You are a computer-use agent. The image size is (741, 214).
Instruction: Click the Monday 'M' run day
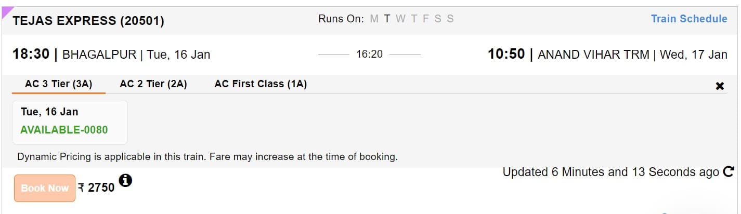374,19
